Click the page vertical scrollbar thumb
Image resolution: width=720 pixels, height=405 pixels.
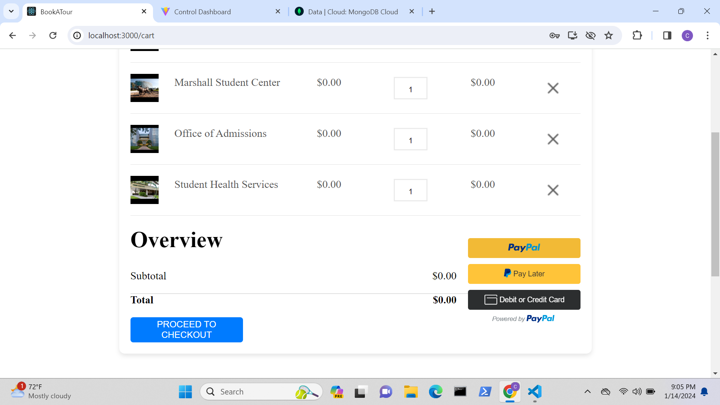pyautogui.click(x=715, y=204)
